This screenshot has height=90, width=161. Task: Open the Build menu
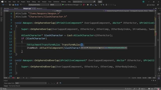pyautogui.click(x=28, y=2)
